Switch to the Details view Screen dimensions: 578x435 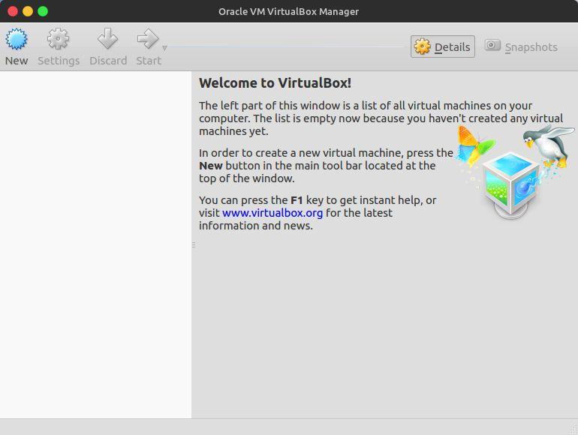[x=443, y=46]
